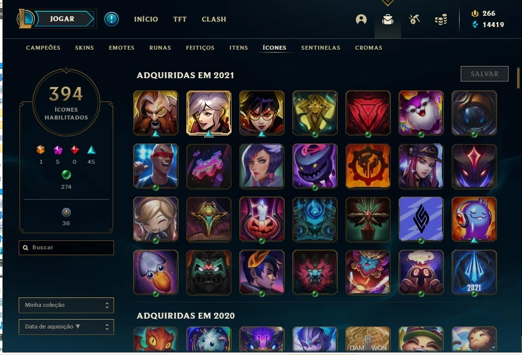Click the JOGAR play button
The width and height of the screenshot is (522, 355).
(63, 19)
